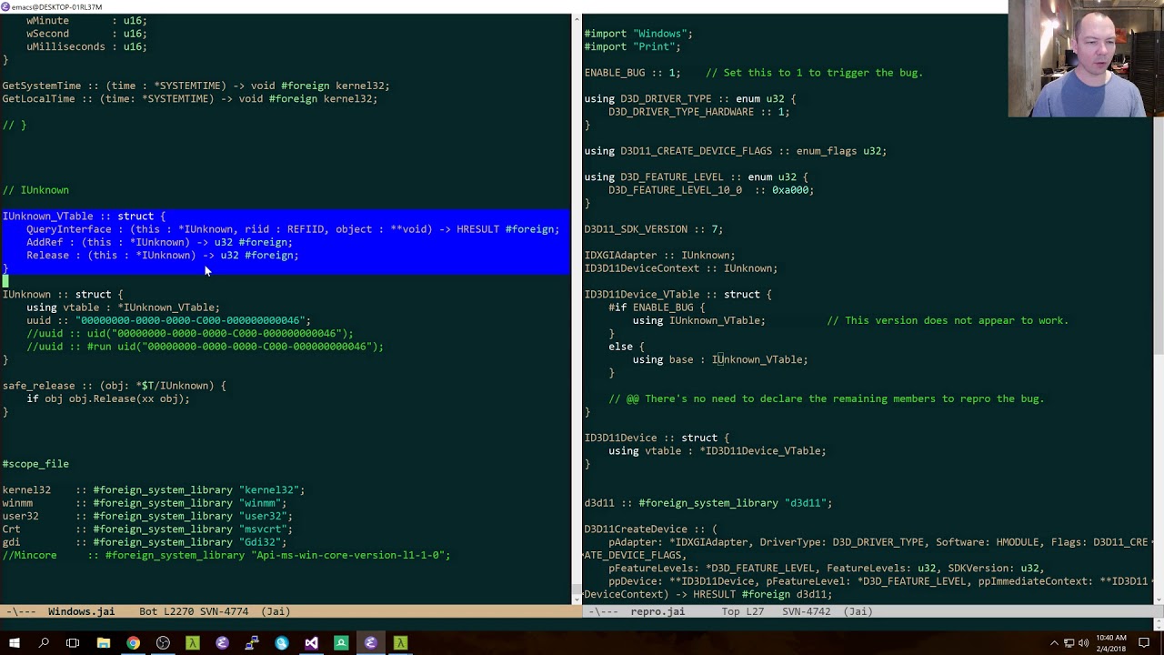The width and height of the screenshot is (1164, 655).
Task: Click #import "Print" line
Action: click(632, 46)
